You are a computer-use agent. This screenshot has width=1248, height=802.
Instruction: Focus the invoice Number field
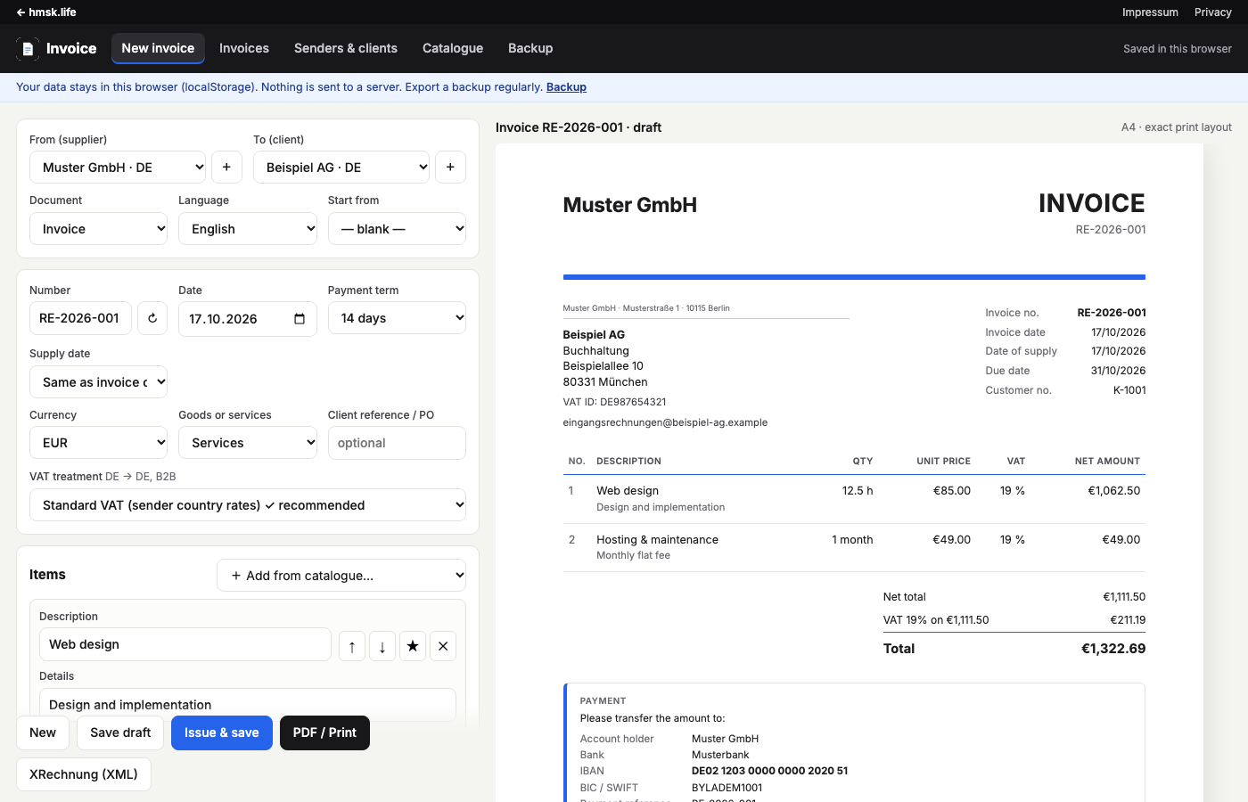[x=80, y=318]
